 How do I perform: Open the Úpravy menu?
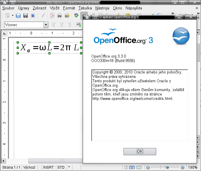[x=23, y=8]
